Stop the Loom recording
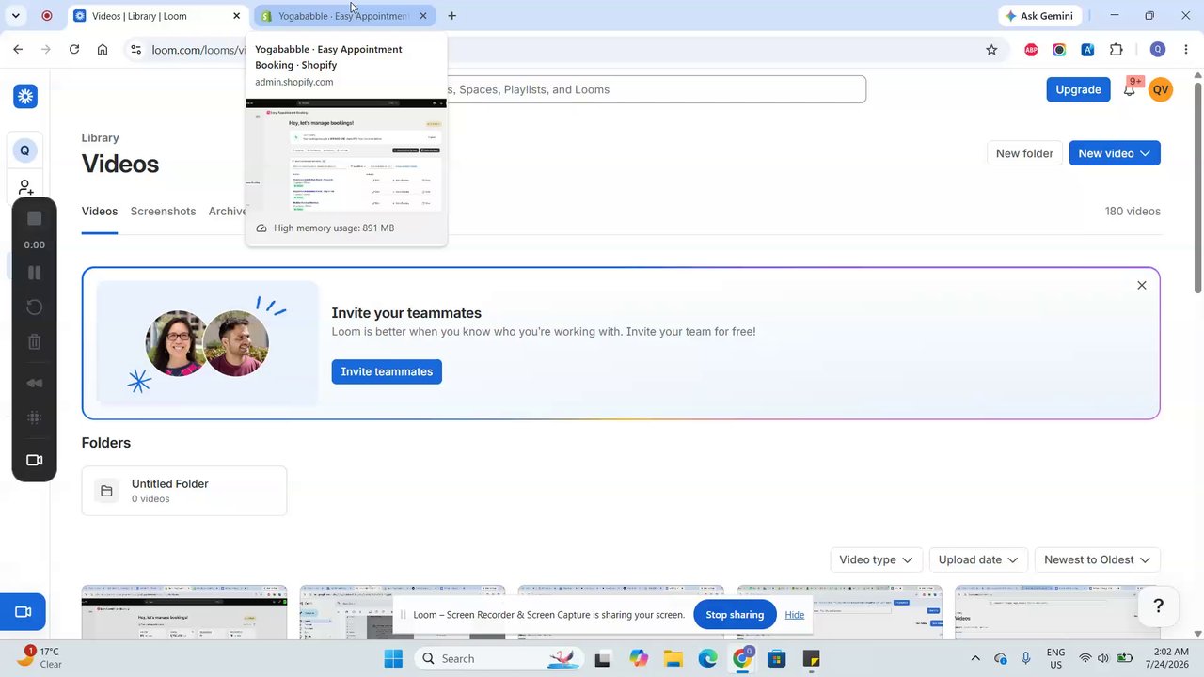Screen dimensions: 1204x677 [x=35, y=218]
